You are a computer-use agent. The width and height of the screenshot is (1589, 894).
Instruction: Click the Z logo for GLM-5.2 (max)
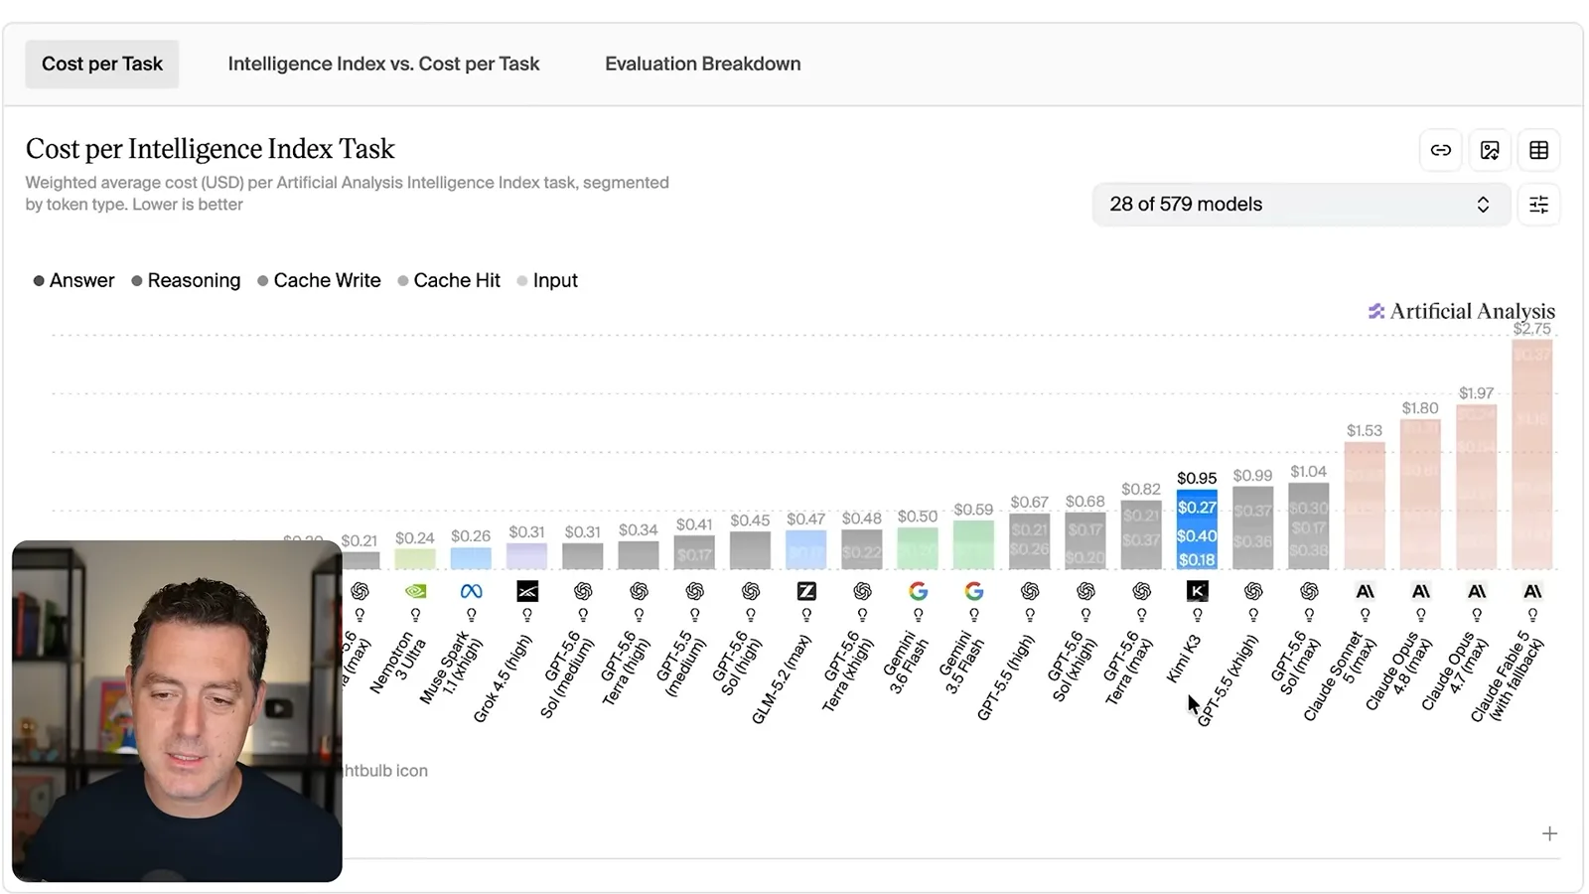coord(806,591)
